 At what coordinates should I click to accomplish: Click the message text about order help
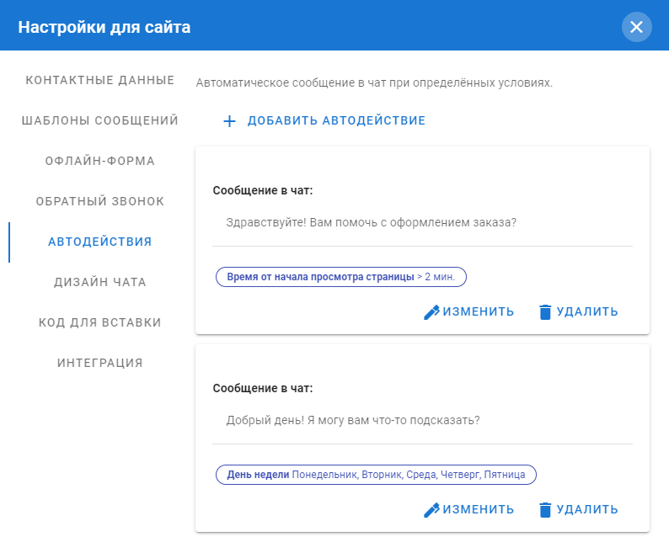click(372, 224)
